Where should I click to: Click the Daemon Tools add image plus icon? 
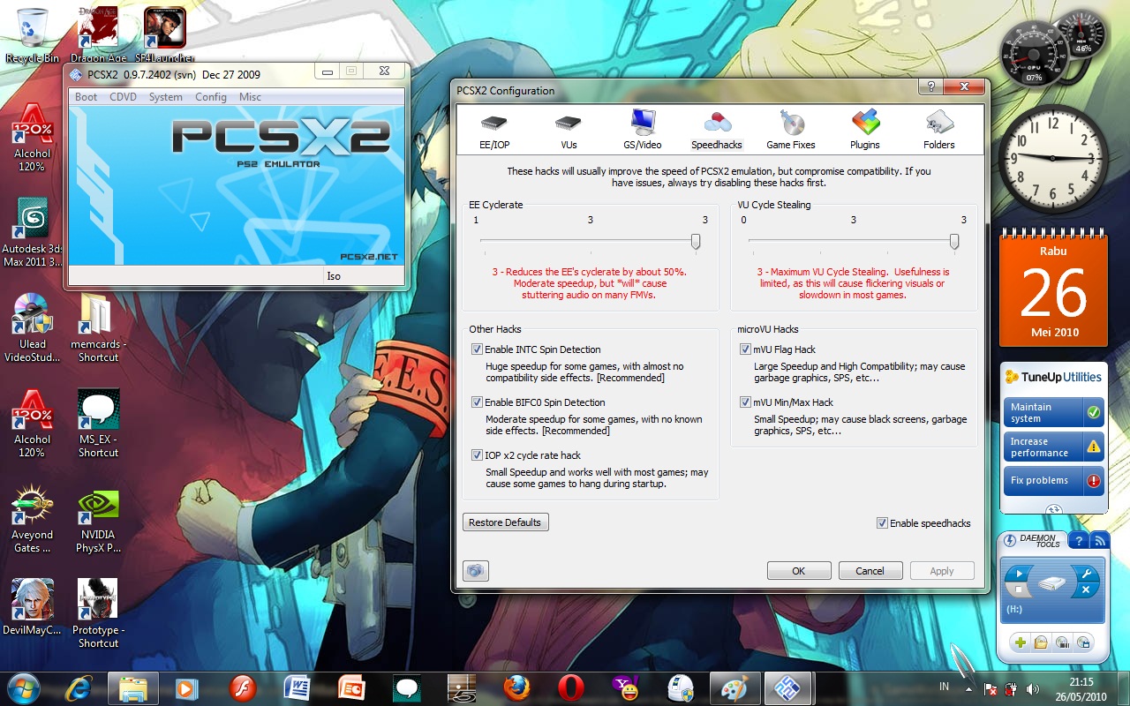pyautogui.click(x=1021, y=642)
